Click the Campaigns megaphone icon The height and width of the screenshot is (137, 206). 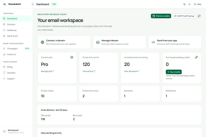(x=4, y=48)
